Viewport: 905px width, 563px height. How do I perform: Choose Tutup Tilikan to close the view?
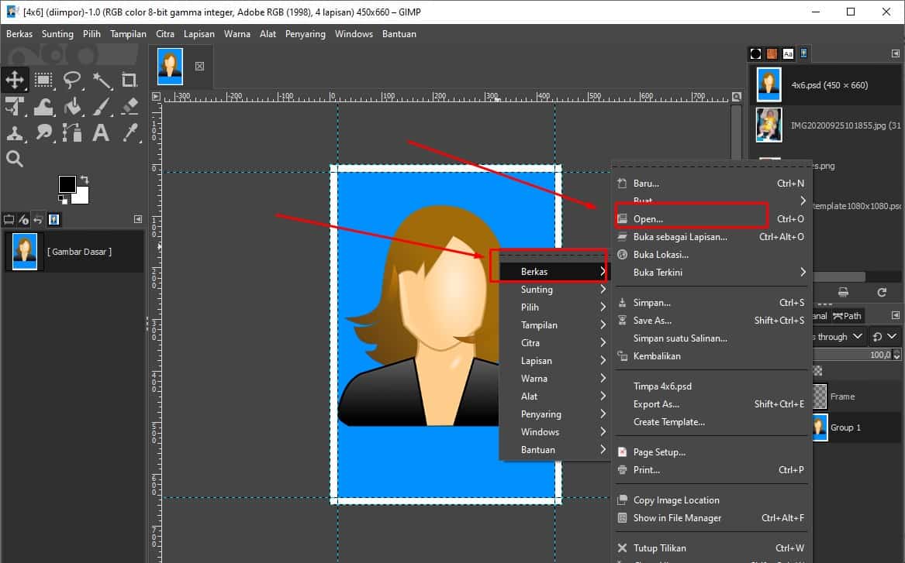tap(711, 548)
